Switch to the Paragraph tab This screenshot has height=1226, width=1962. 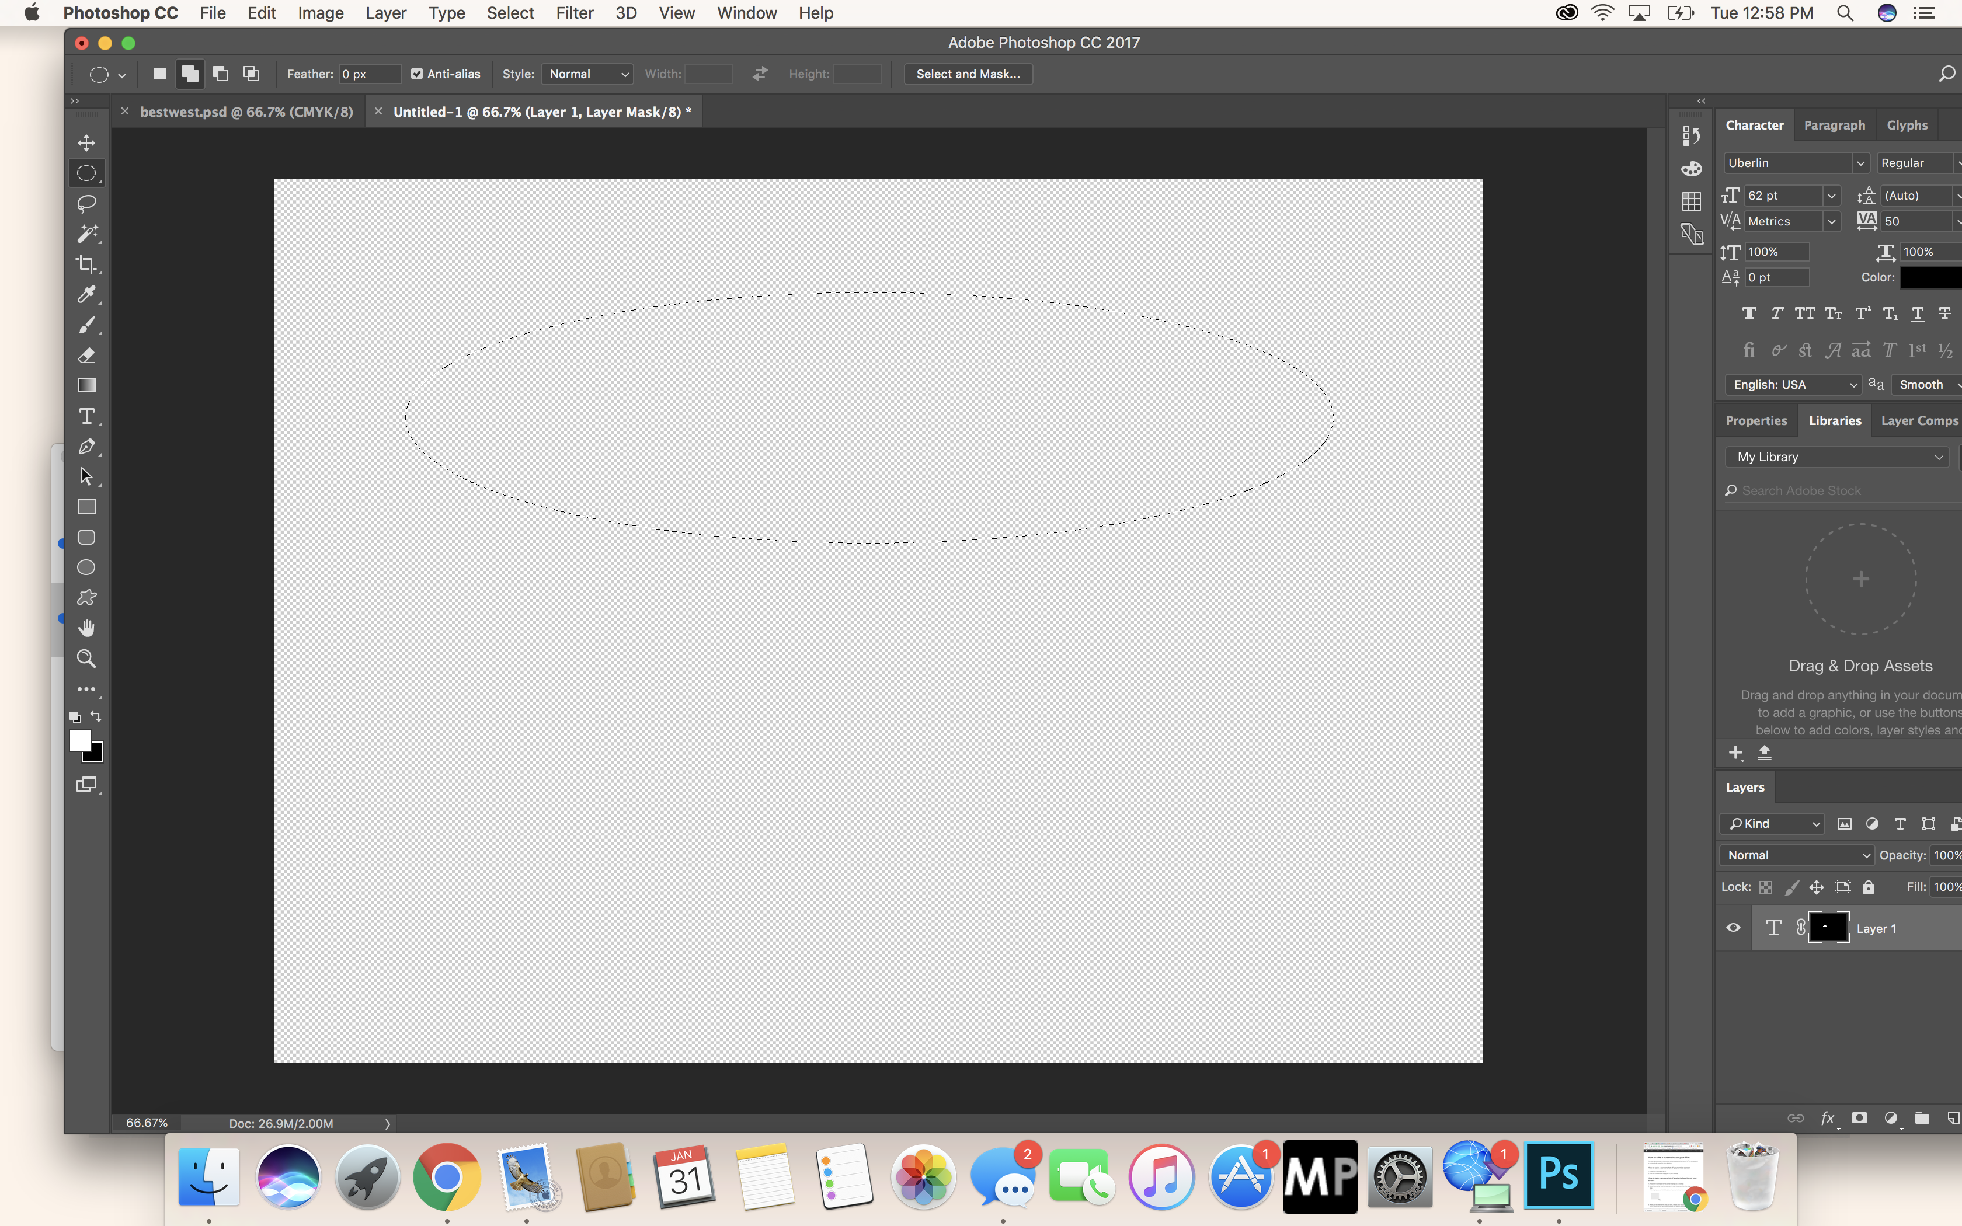[x=1834, y=126]
